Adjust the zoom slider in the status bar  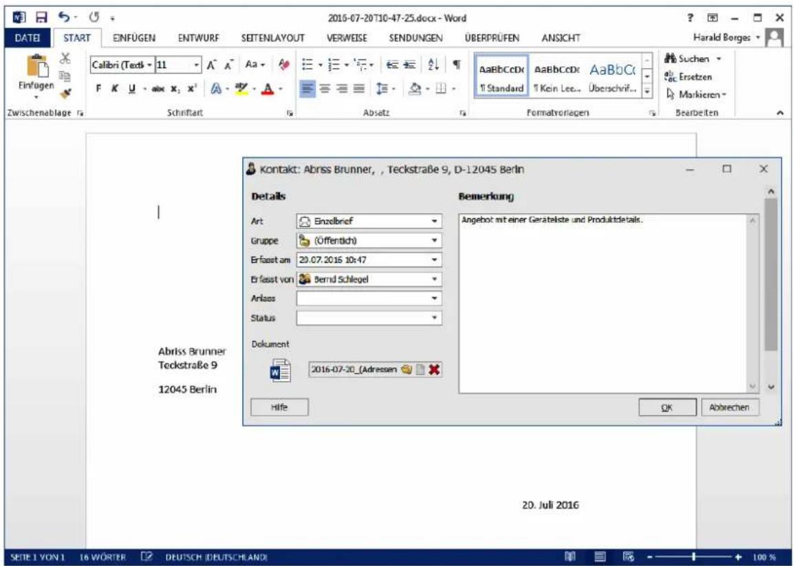[x=694, y=557]
